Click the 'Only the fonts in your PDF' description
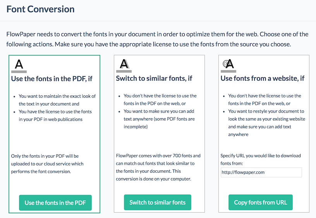This screenshot has height=218, width=316. (x=47, y=164)
